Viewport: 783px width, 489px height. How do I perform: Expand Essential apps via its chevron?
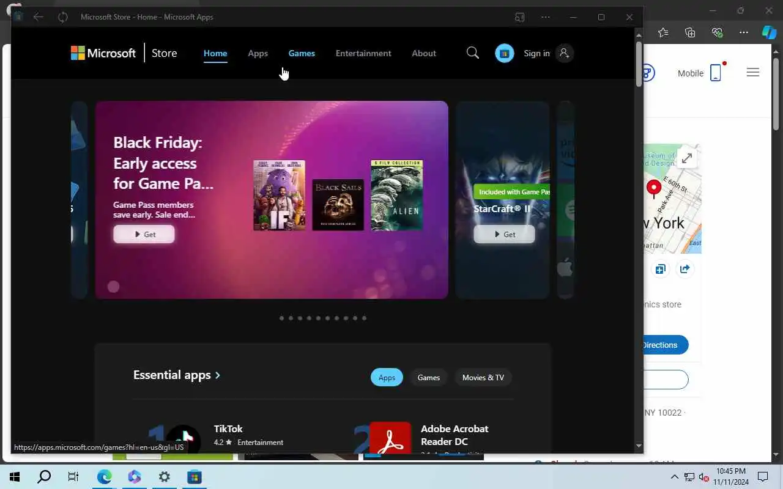218,375
